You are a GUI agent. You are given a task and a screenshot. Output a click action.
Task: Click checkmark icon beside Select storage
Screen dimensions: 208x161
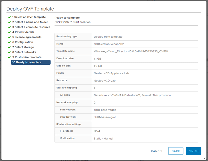point(9,47)
